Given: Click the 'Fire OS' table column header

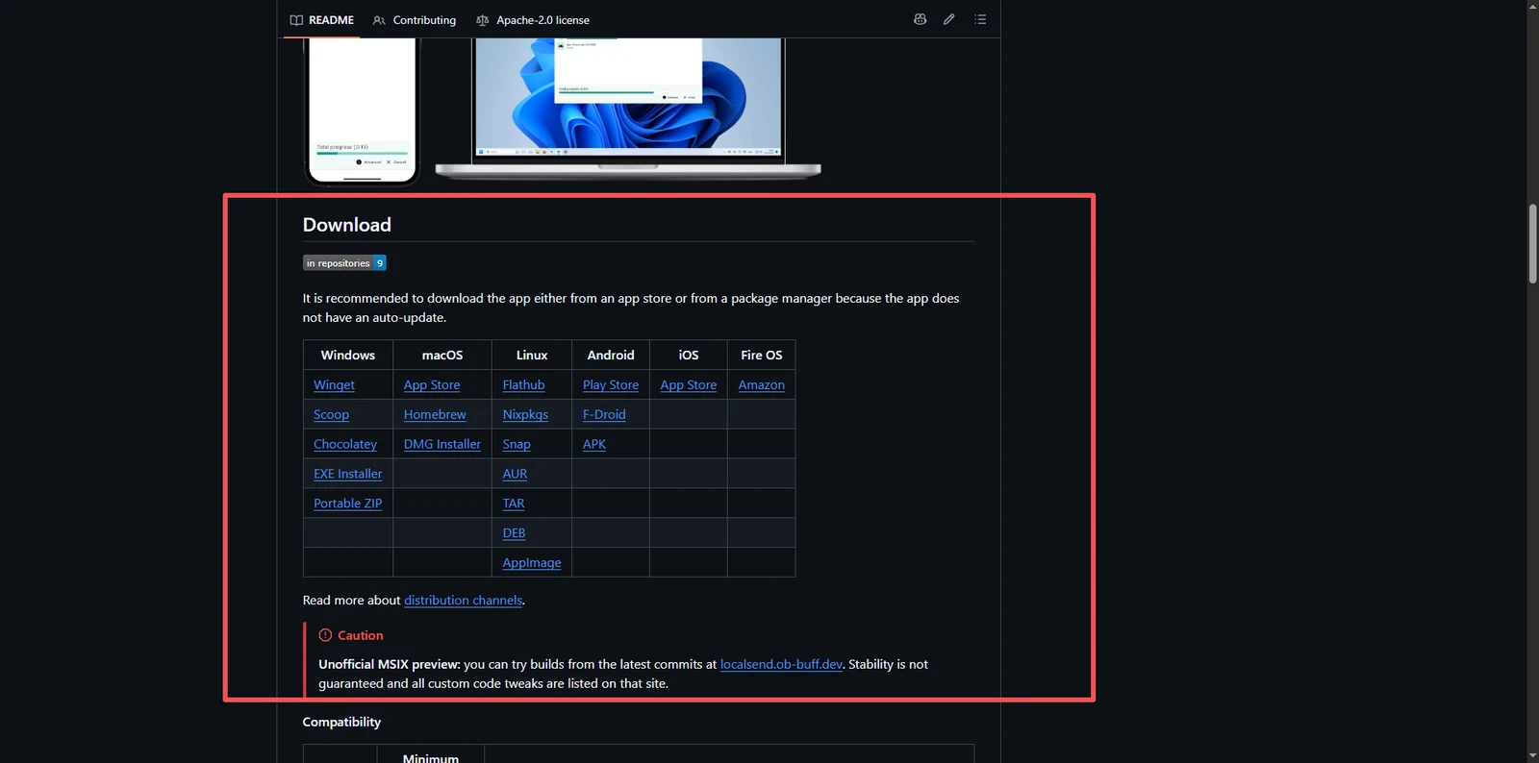Looking at the screenshot, I should pos(762,356).
